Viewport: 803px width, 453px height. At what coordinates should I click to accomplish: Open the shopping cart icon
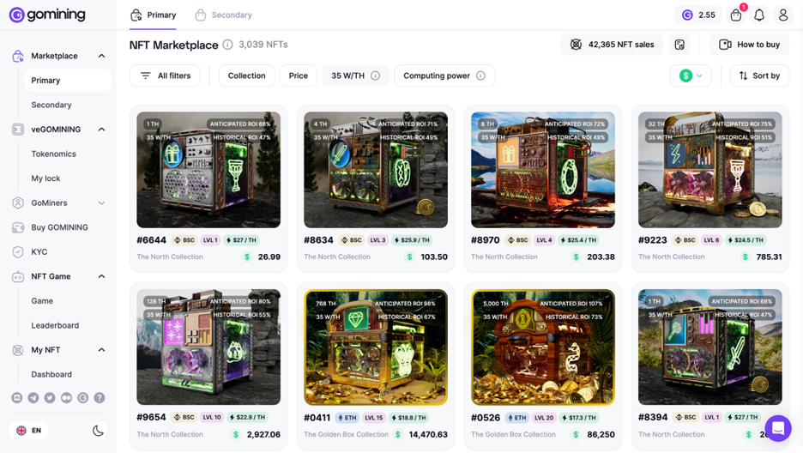coord(736,15)
